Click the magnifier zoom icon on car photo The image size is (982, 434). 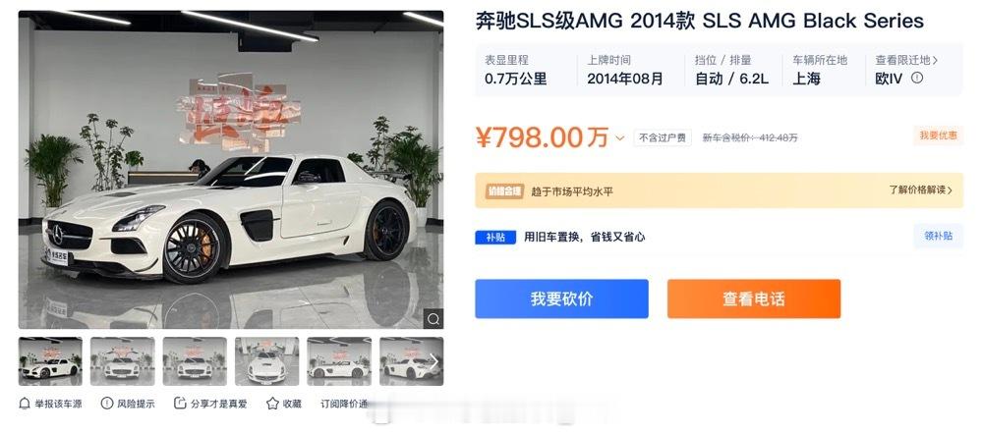[433, 319]
